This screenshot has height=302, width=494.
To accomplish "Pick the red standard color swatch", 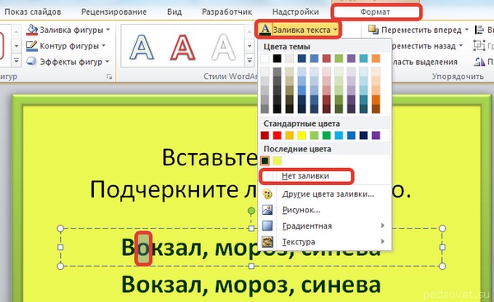I will 277,136.
